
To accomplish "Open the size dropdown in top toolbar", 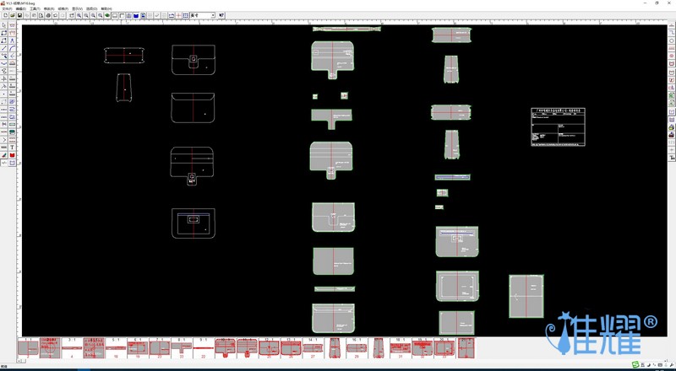I will coord(212,15).
